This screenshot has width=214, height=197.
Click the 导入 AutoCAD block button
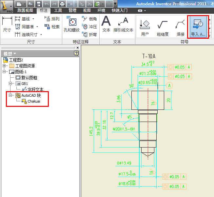198,27
